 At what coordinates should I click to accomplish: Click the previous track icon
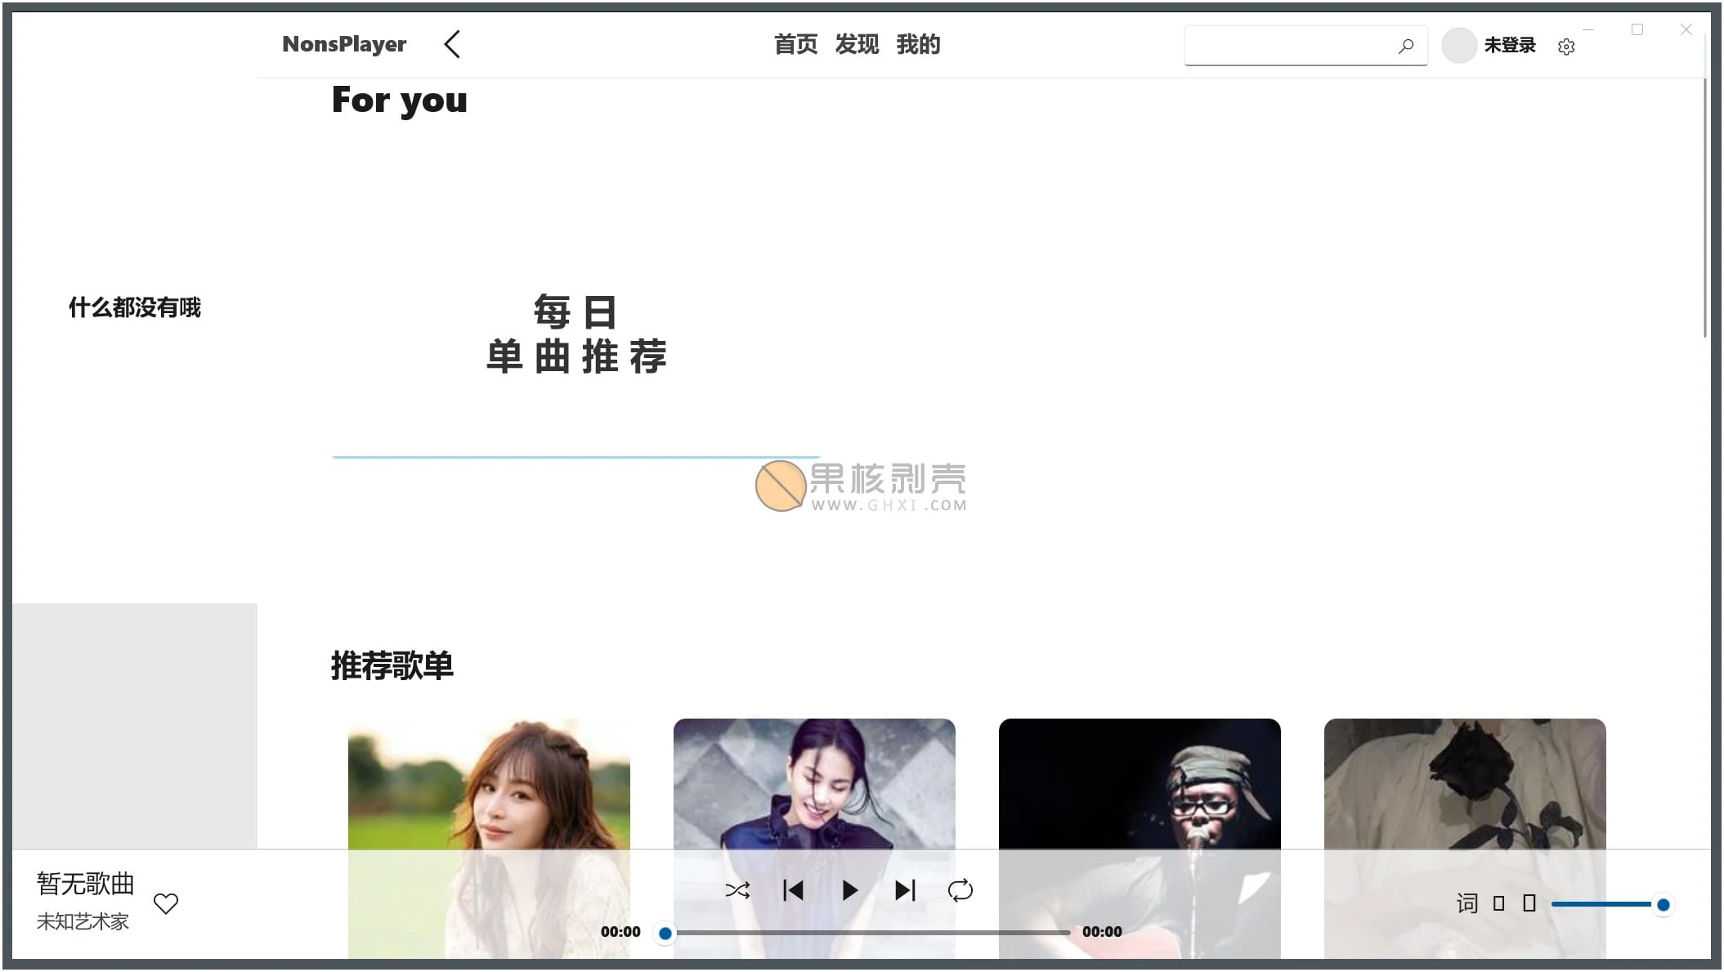coord(792,889)
